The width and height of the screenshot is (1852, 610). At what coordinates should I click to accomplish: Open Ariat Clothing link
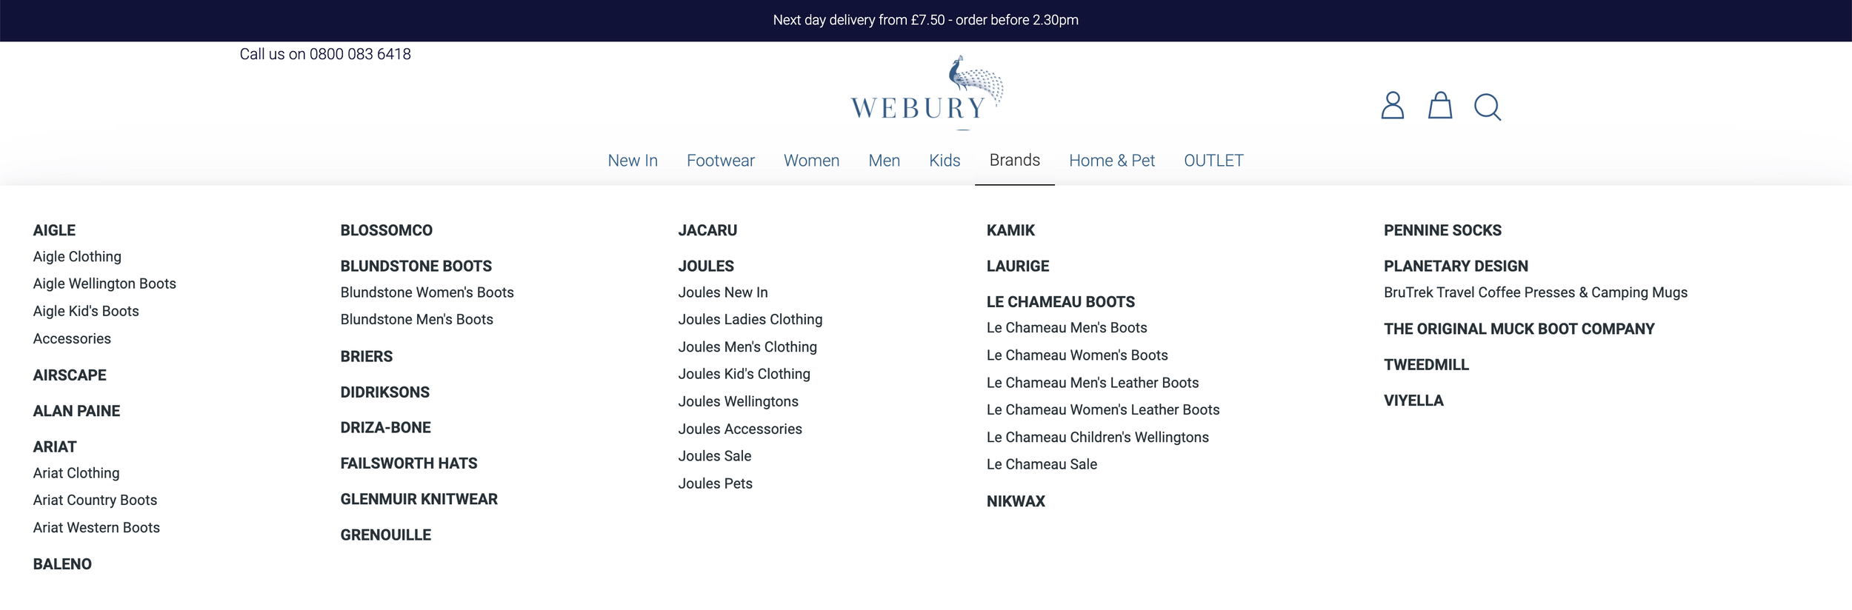(x=76, y=473)
